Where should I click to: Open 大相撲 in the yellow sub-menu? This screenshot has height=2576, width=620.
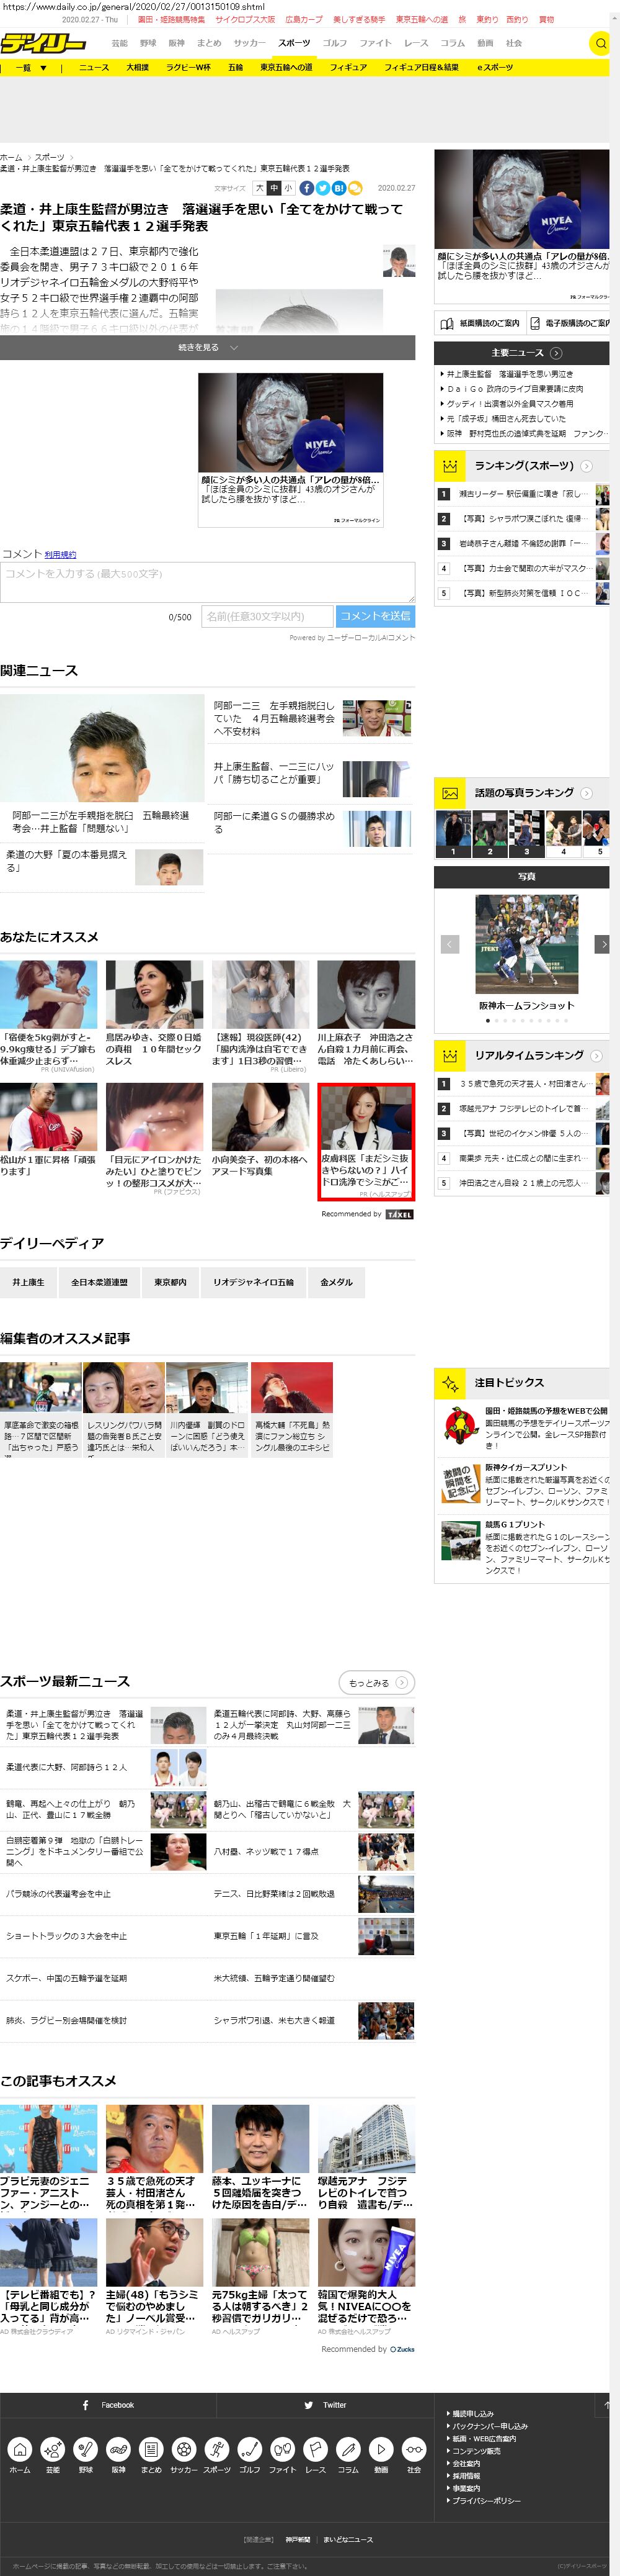[x=138, y=68]
